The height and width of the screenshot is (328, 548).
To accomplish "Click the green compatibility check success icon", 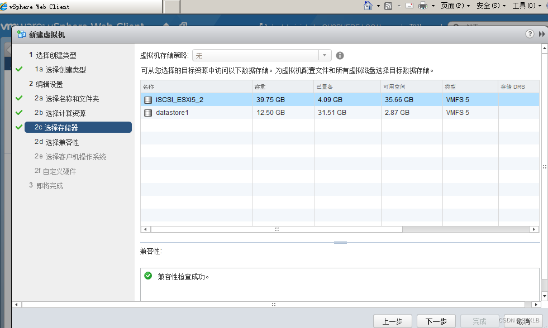I will tap(148, 276).
